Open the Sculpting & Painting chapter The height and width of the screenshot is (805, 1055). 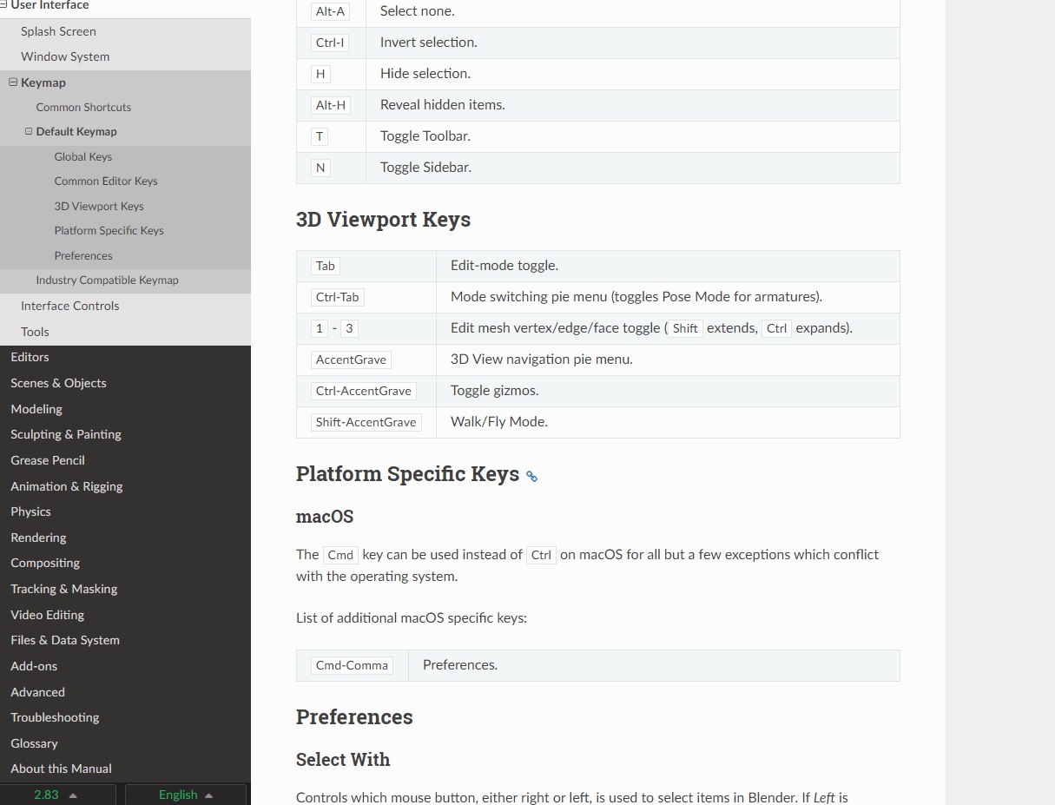click(66, 434)
